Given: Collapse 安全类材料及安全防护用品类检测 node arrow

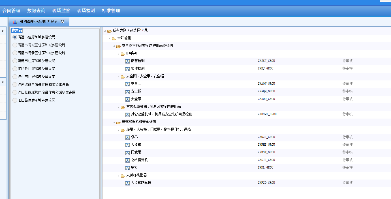Looking at the screenshot, I should point(114,46).
